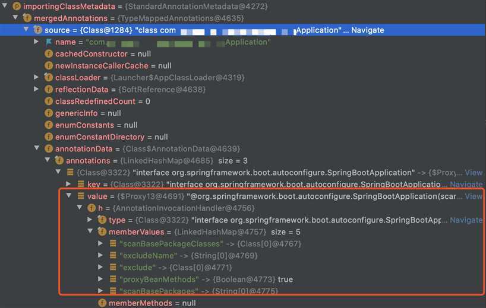Click View link on value $Proxy13 row

coord(474,196)
